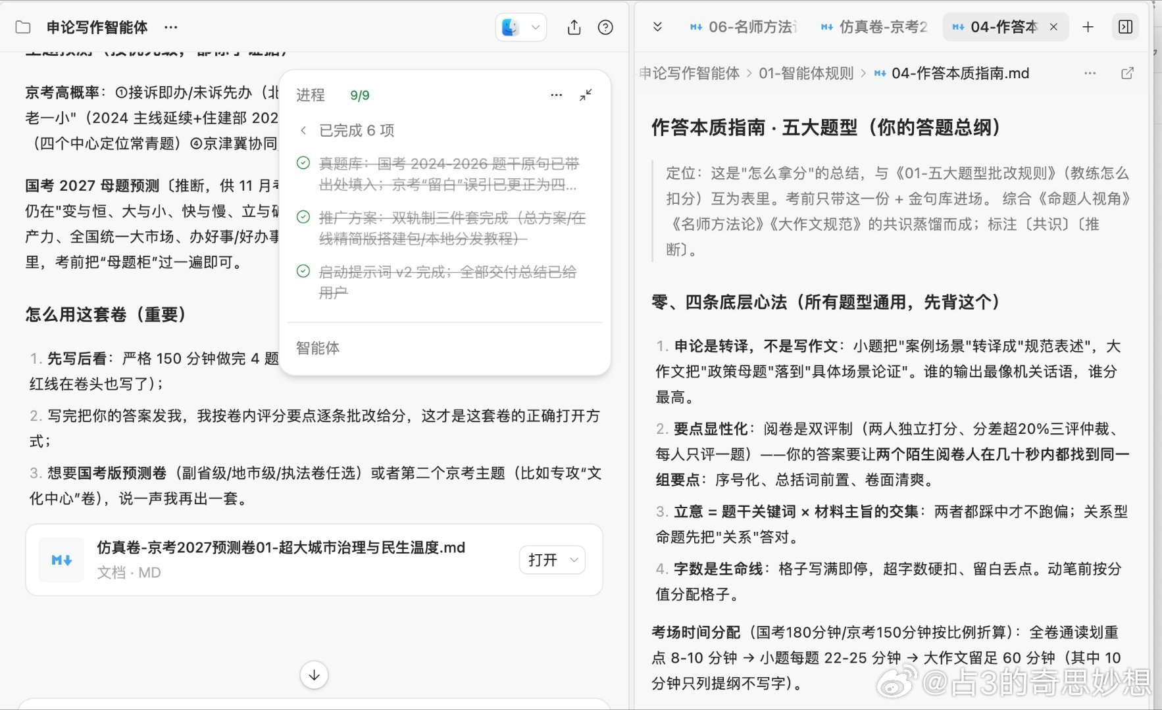1162x710 pixels.
Task: Switch to the 仿真卷-京考2 tab
Action: (875, 27)
